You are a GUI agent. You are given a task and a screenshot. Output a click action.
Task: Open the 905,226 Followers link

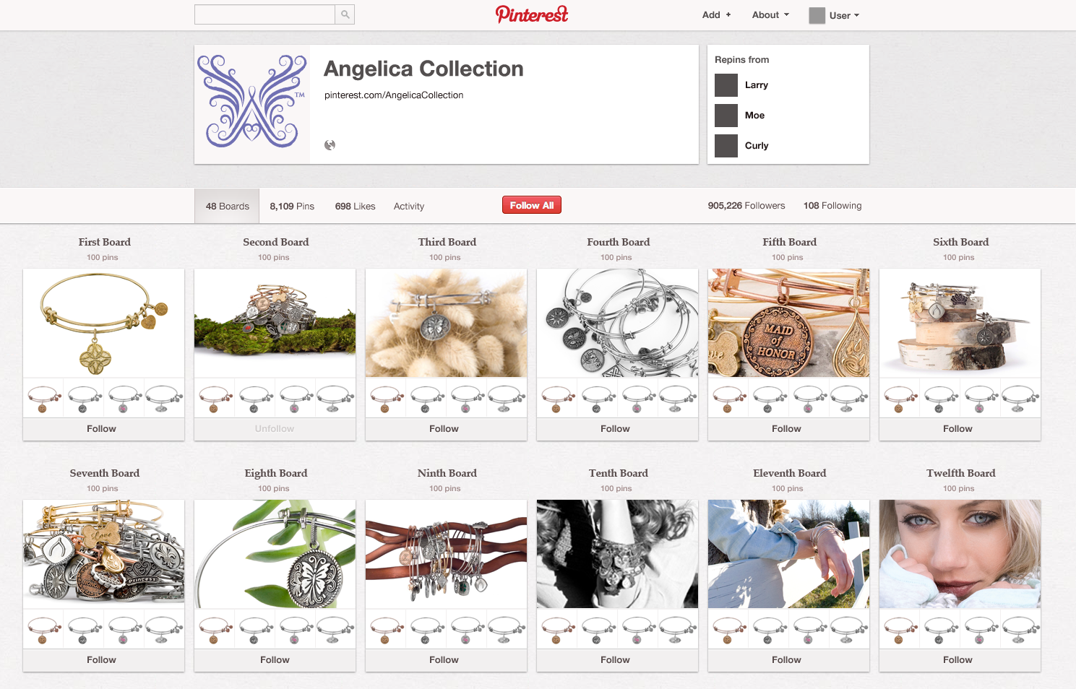click(746, 206)
